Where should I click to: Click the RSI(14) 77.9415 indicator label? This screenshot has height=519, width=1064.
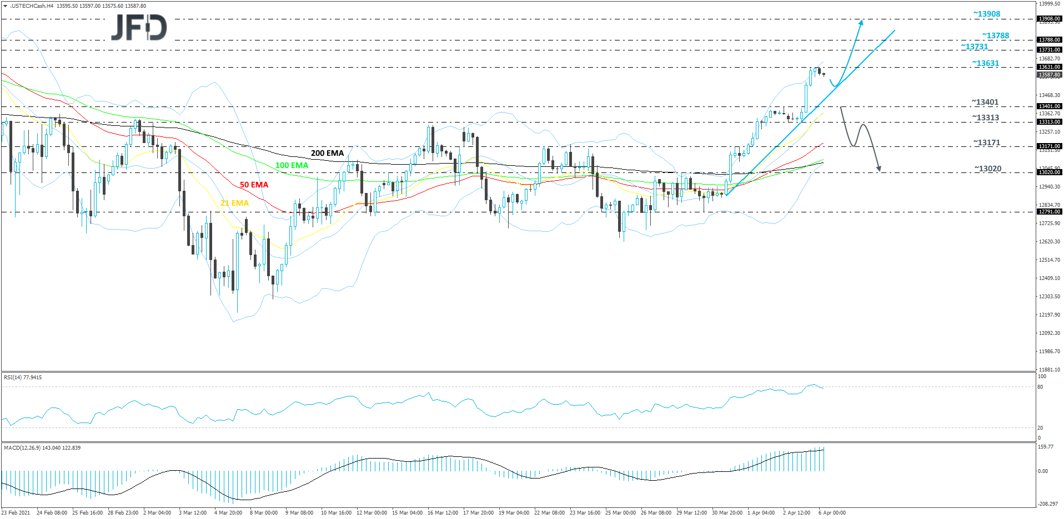tap(23, 378)
